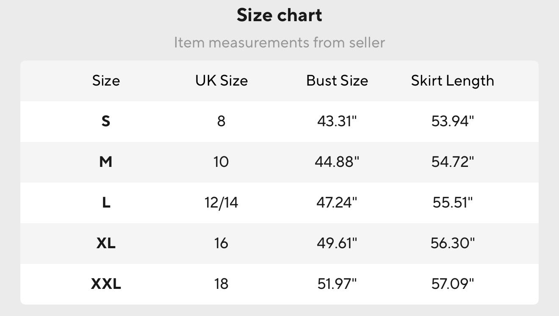Click the 49.61" bust size value
This screenshot has height=316, width=559.
337,243
